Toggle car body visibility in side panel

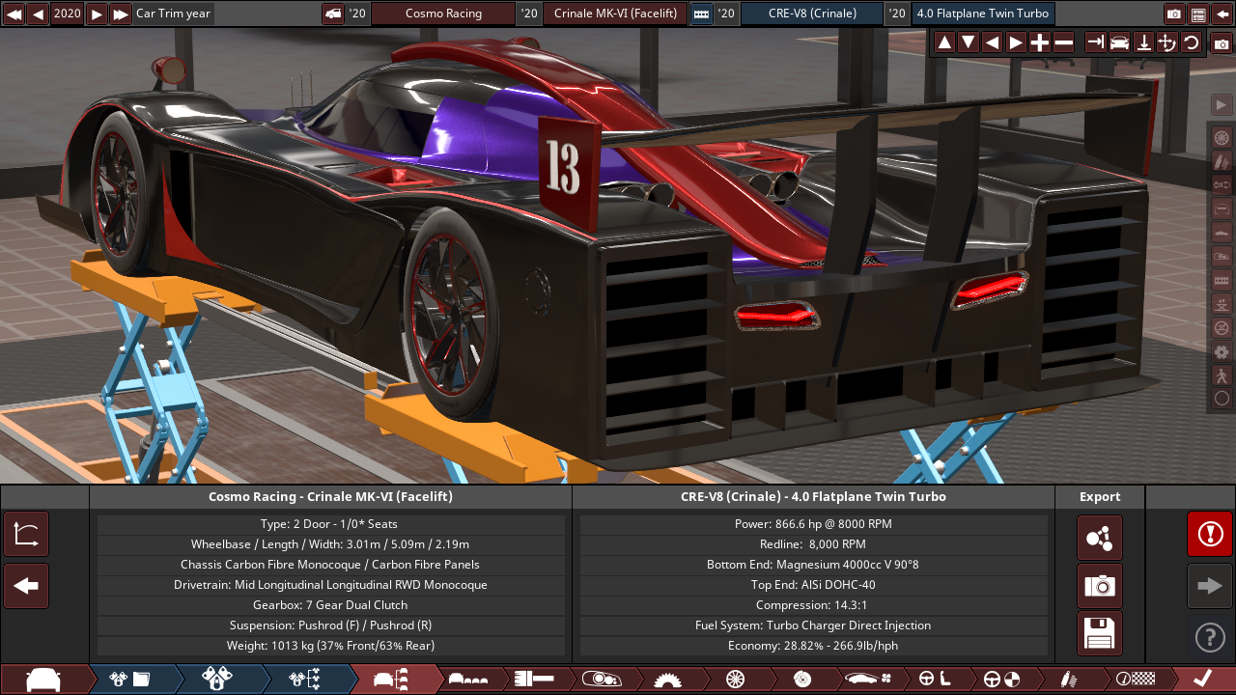pyautogui.click(x=1222, y=233)
